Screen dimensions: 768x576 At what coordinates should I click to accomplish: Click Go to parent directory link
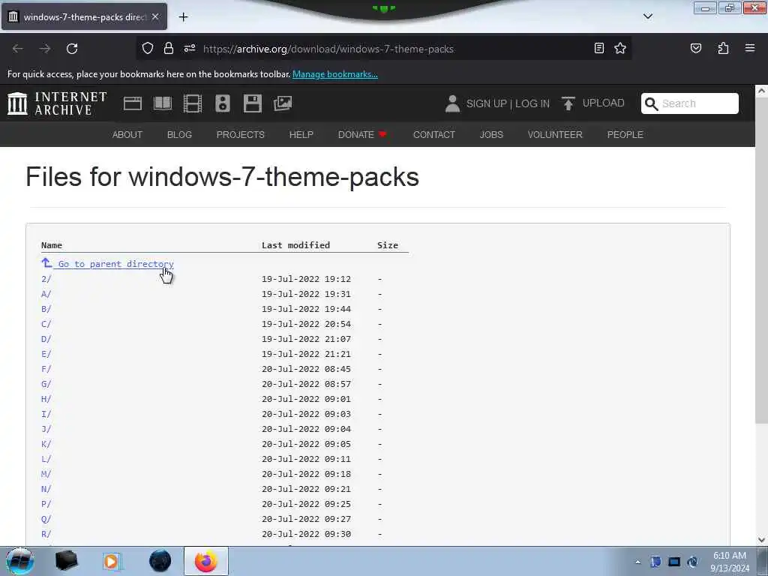point(108,263)
